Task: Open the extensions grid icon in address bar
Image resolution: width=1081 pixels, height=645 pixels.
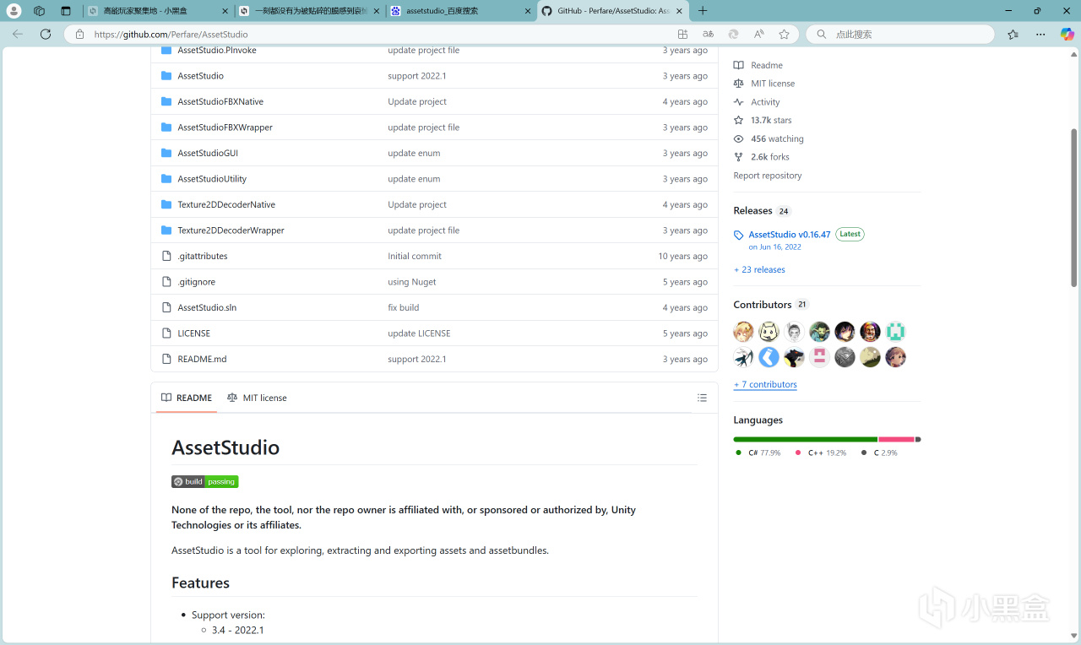Action: click(682, 35)
